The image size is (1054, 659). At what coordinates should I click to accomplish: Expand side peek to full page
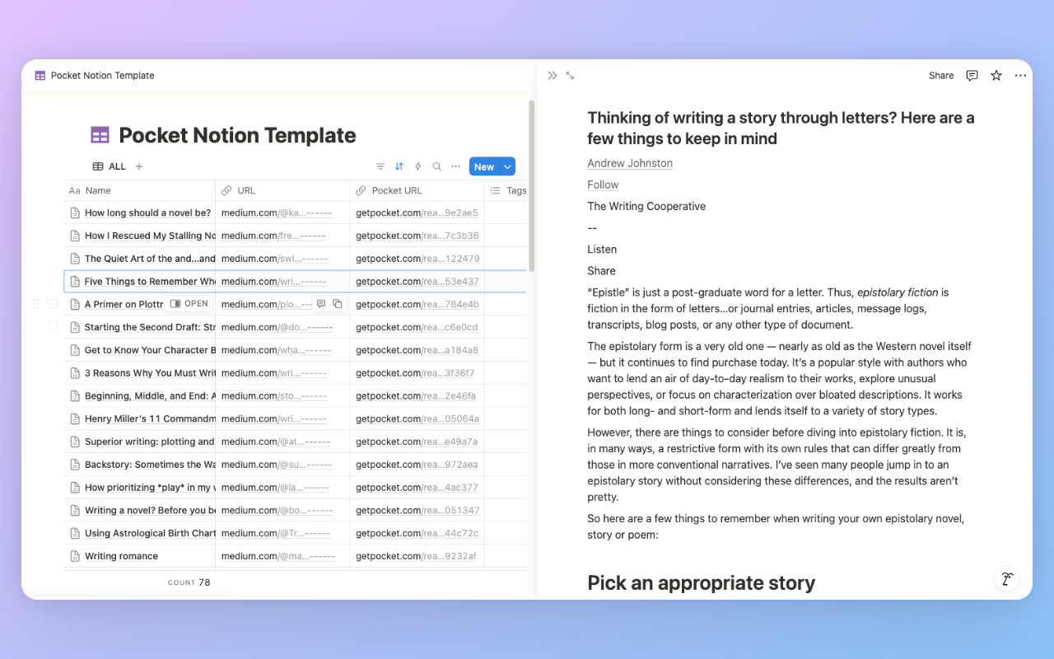[570, 76]
